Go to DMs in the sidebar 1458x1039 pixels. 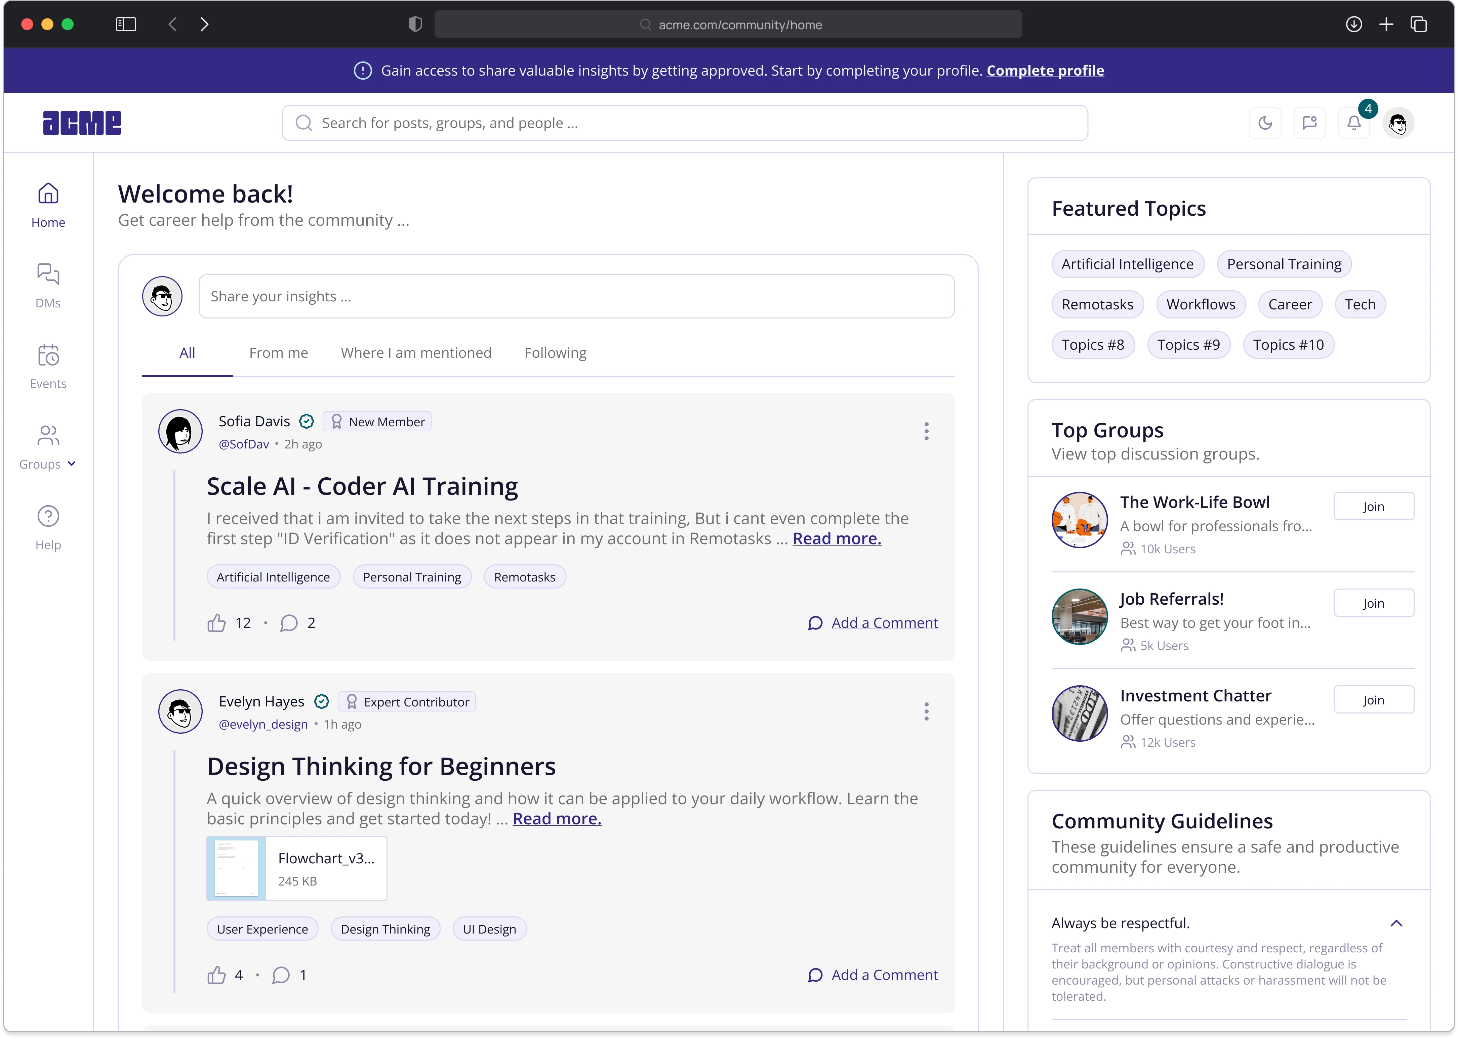pyautogui.click(x=48, y=285)
